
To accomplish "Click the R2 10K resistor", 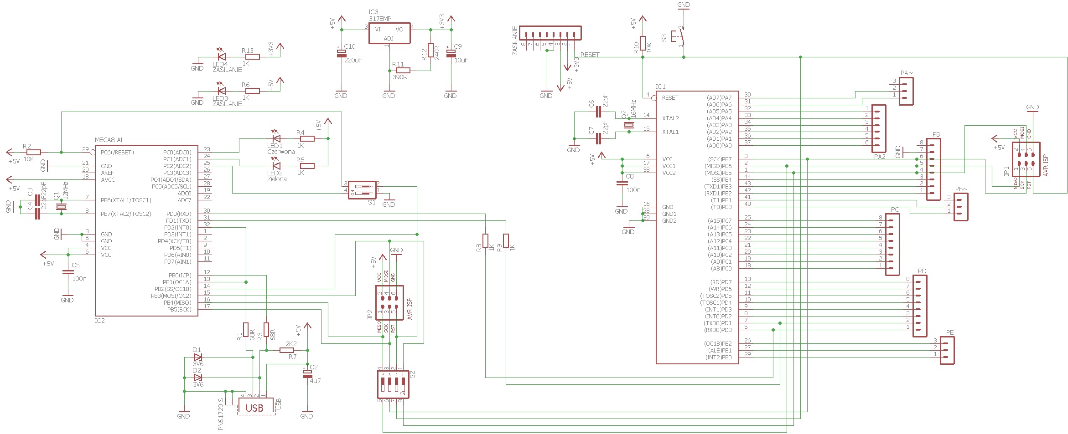I will pyautogui.click(x=34, y=152).
